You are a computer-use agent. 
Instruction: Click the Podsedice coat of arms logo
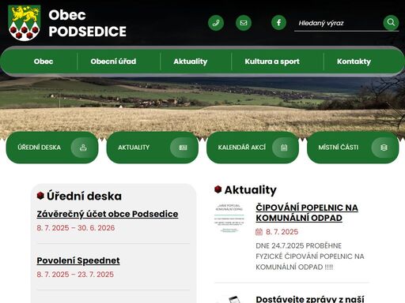[25, 23]
